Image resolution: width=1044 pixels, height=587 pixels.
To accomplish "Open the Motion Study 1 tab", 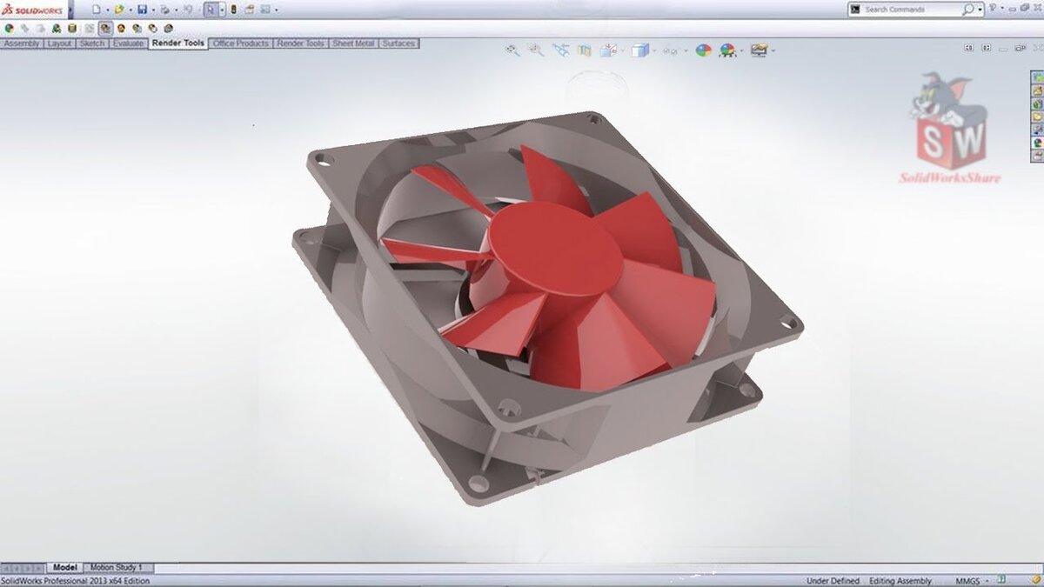I will click(116, 567).
